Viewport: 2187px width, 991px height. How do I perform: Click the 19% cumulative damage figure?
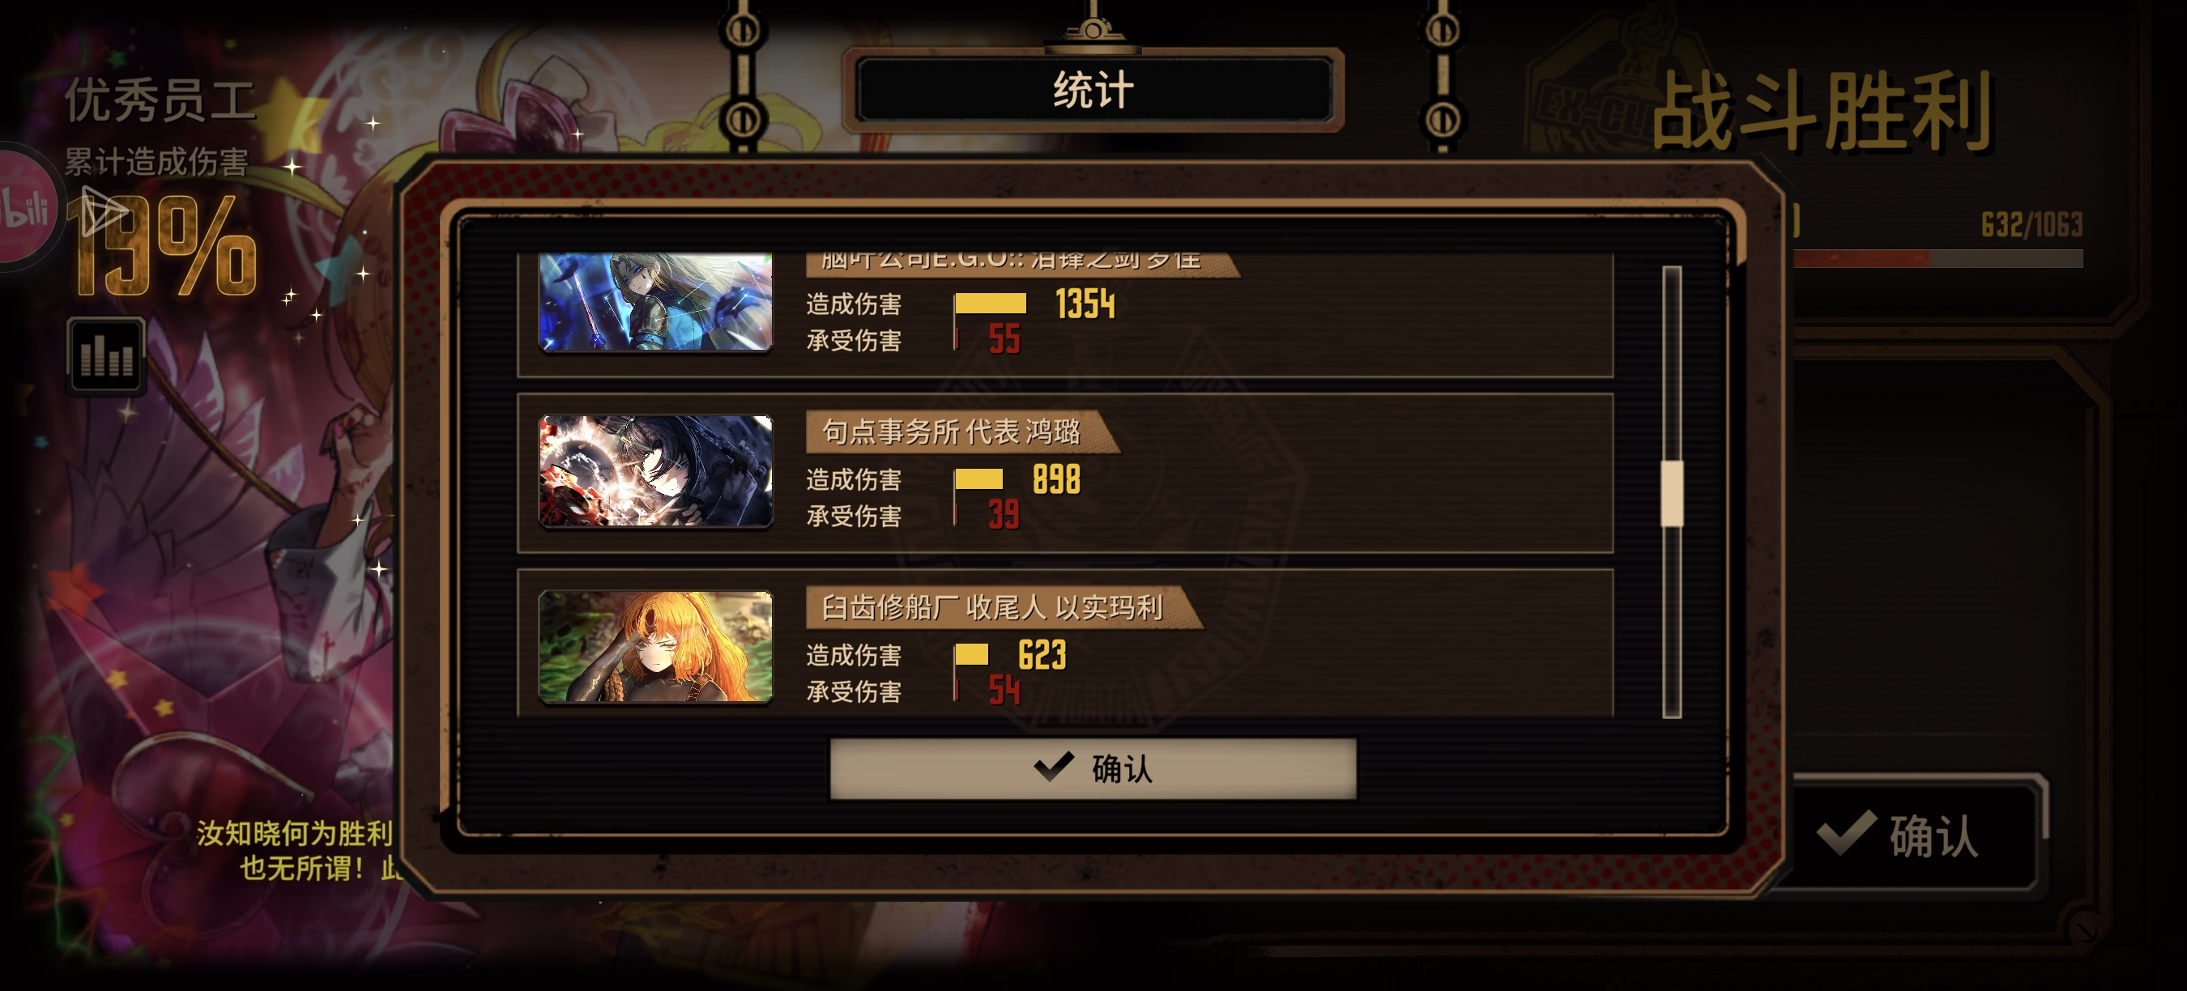click(x=164, y=247)
